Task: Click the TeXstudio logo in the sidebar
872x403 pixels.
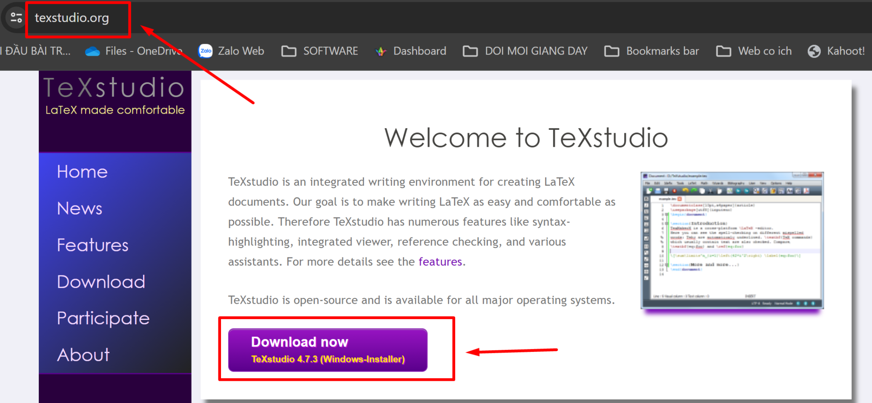Action: point(114,95)
